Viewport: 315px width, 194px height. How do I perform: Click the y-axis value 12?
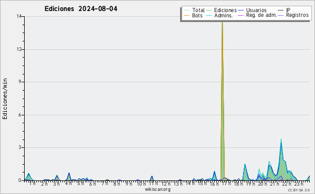click(19, 49)
